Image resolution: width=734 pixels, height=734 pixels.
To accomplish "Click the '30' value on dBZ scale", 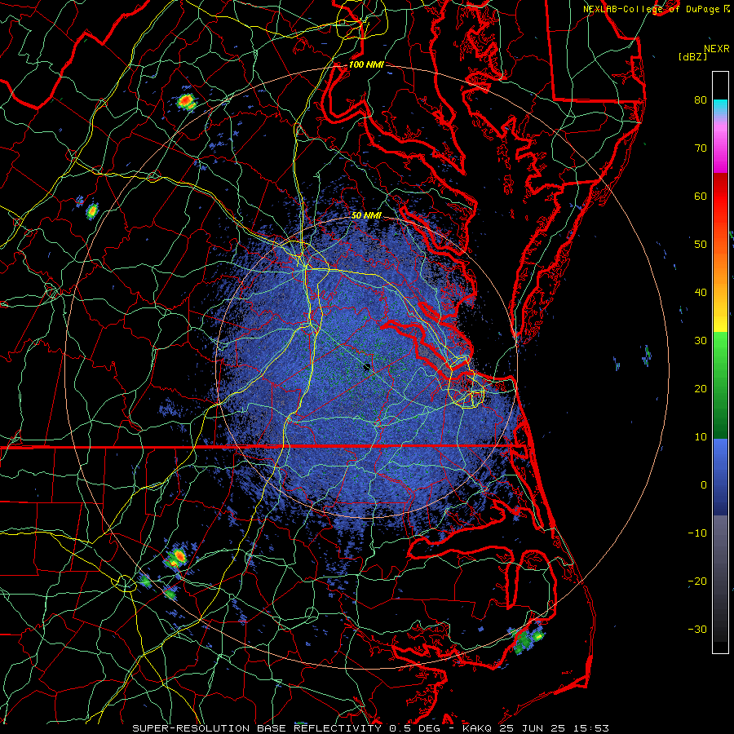I will coord(701,341).
